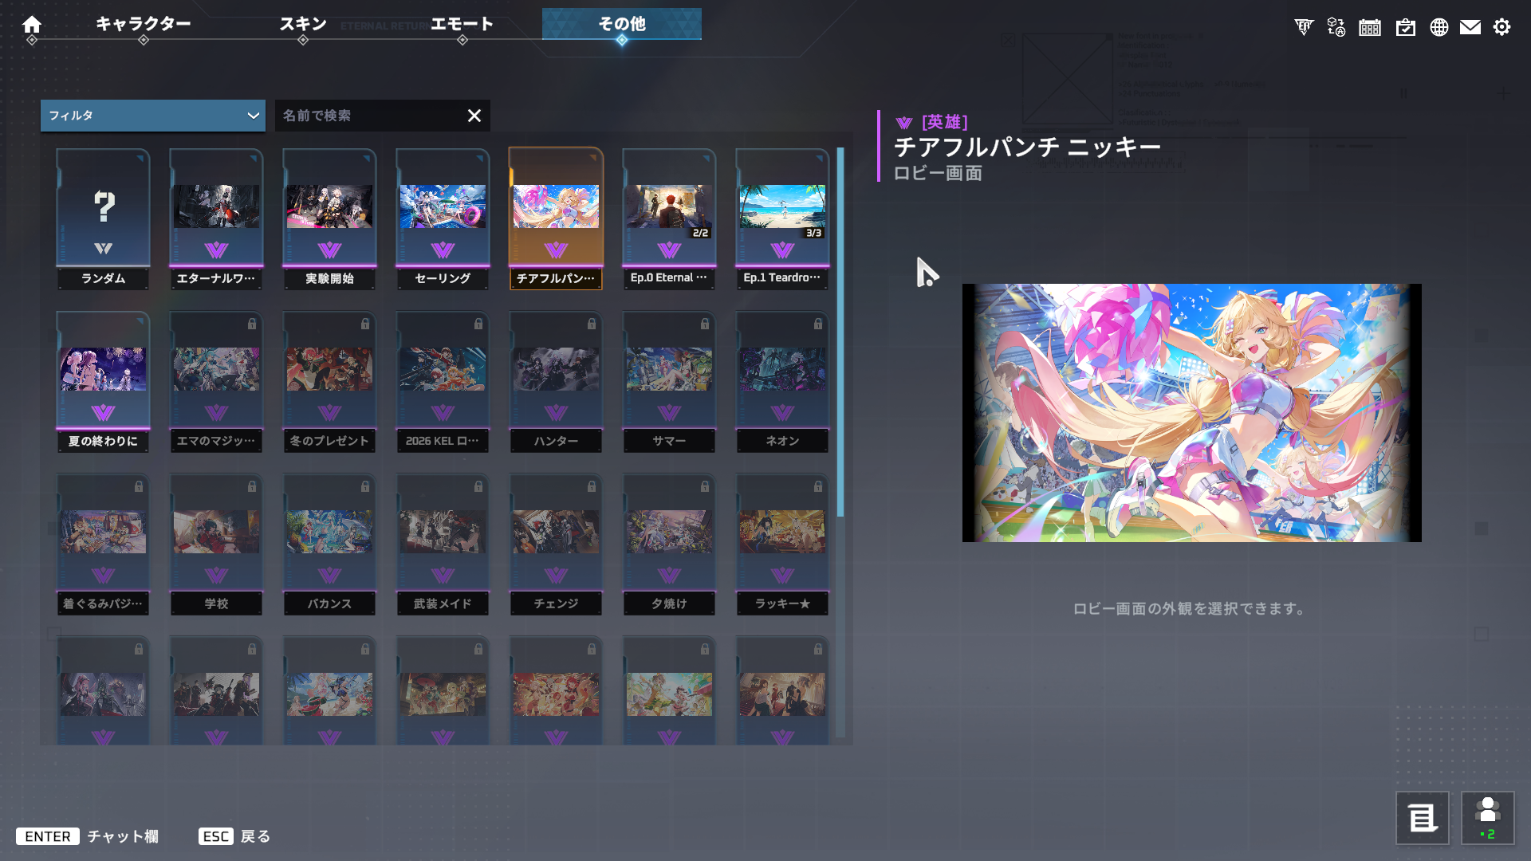Select the ランダム lobby screen card
Viewport: 1531px width, 861px height.
pos(103,218)
